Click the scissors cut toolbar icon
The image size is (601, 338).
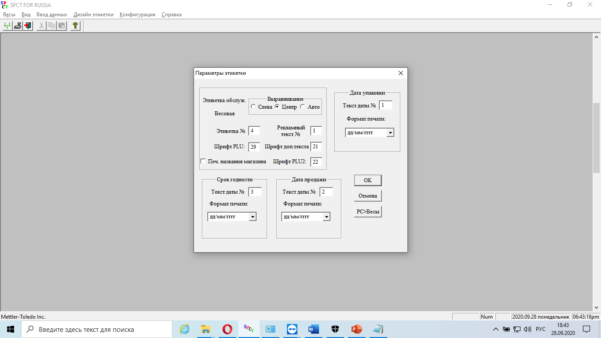(41, 26)
